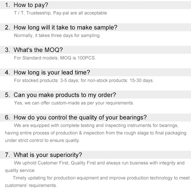Select the payment methods answer text

pos(60,13)
